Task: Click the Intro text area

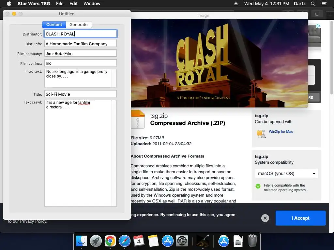Action: (81, 78)
